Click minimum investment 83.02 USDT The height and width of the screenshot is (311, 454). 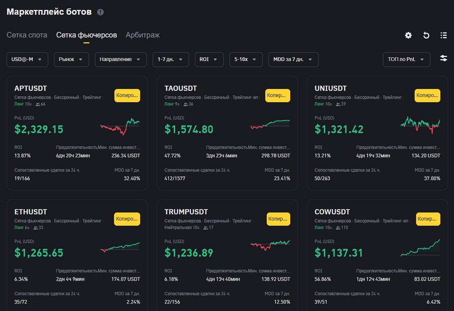click(427, 279)
